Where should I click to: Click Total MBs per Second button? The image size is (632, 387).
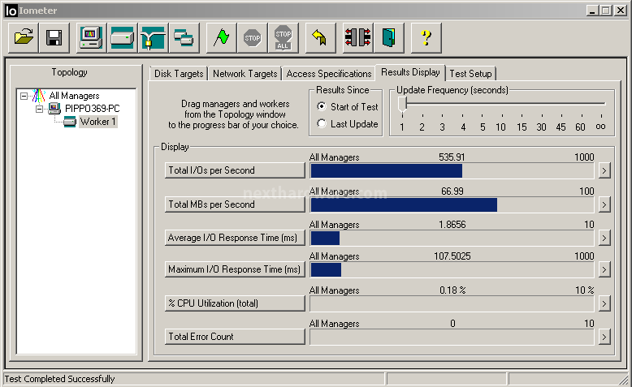[x=235, y=204]
